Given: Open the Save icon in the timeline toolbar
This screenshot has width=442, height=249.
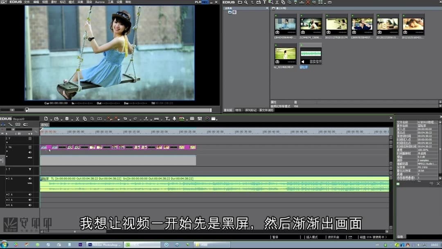Looking at the screenshot, I should click(x=66, y=119).
